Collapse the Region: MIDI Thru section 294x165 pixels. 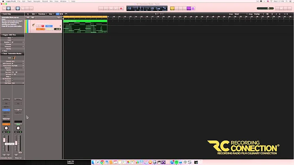point(2,35)
